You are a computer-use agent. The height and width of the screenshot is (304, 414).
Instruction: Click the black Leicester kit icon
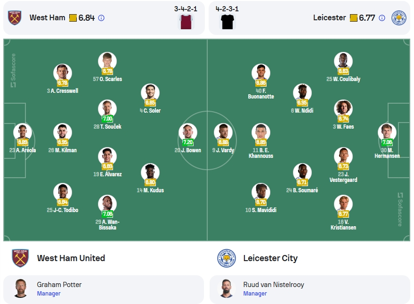(227, 22)
